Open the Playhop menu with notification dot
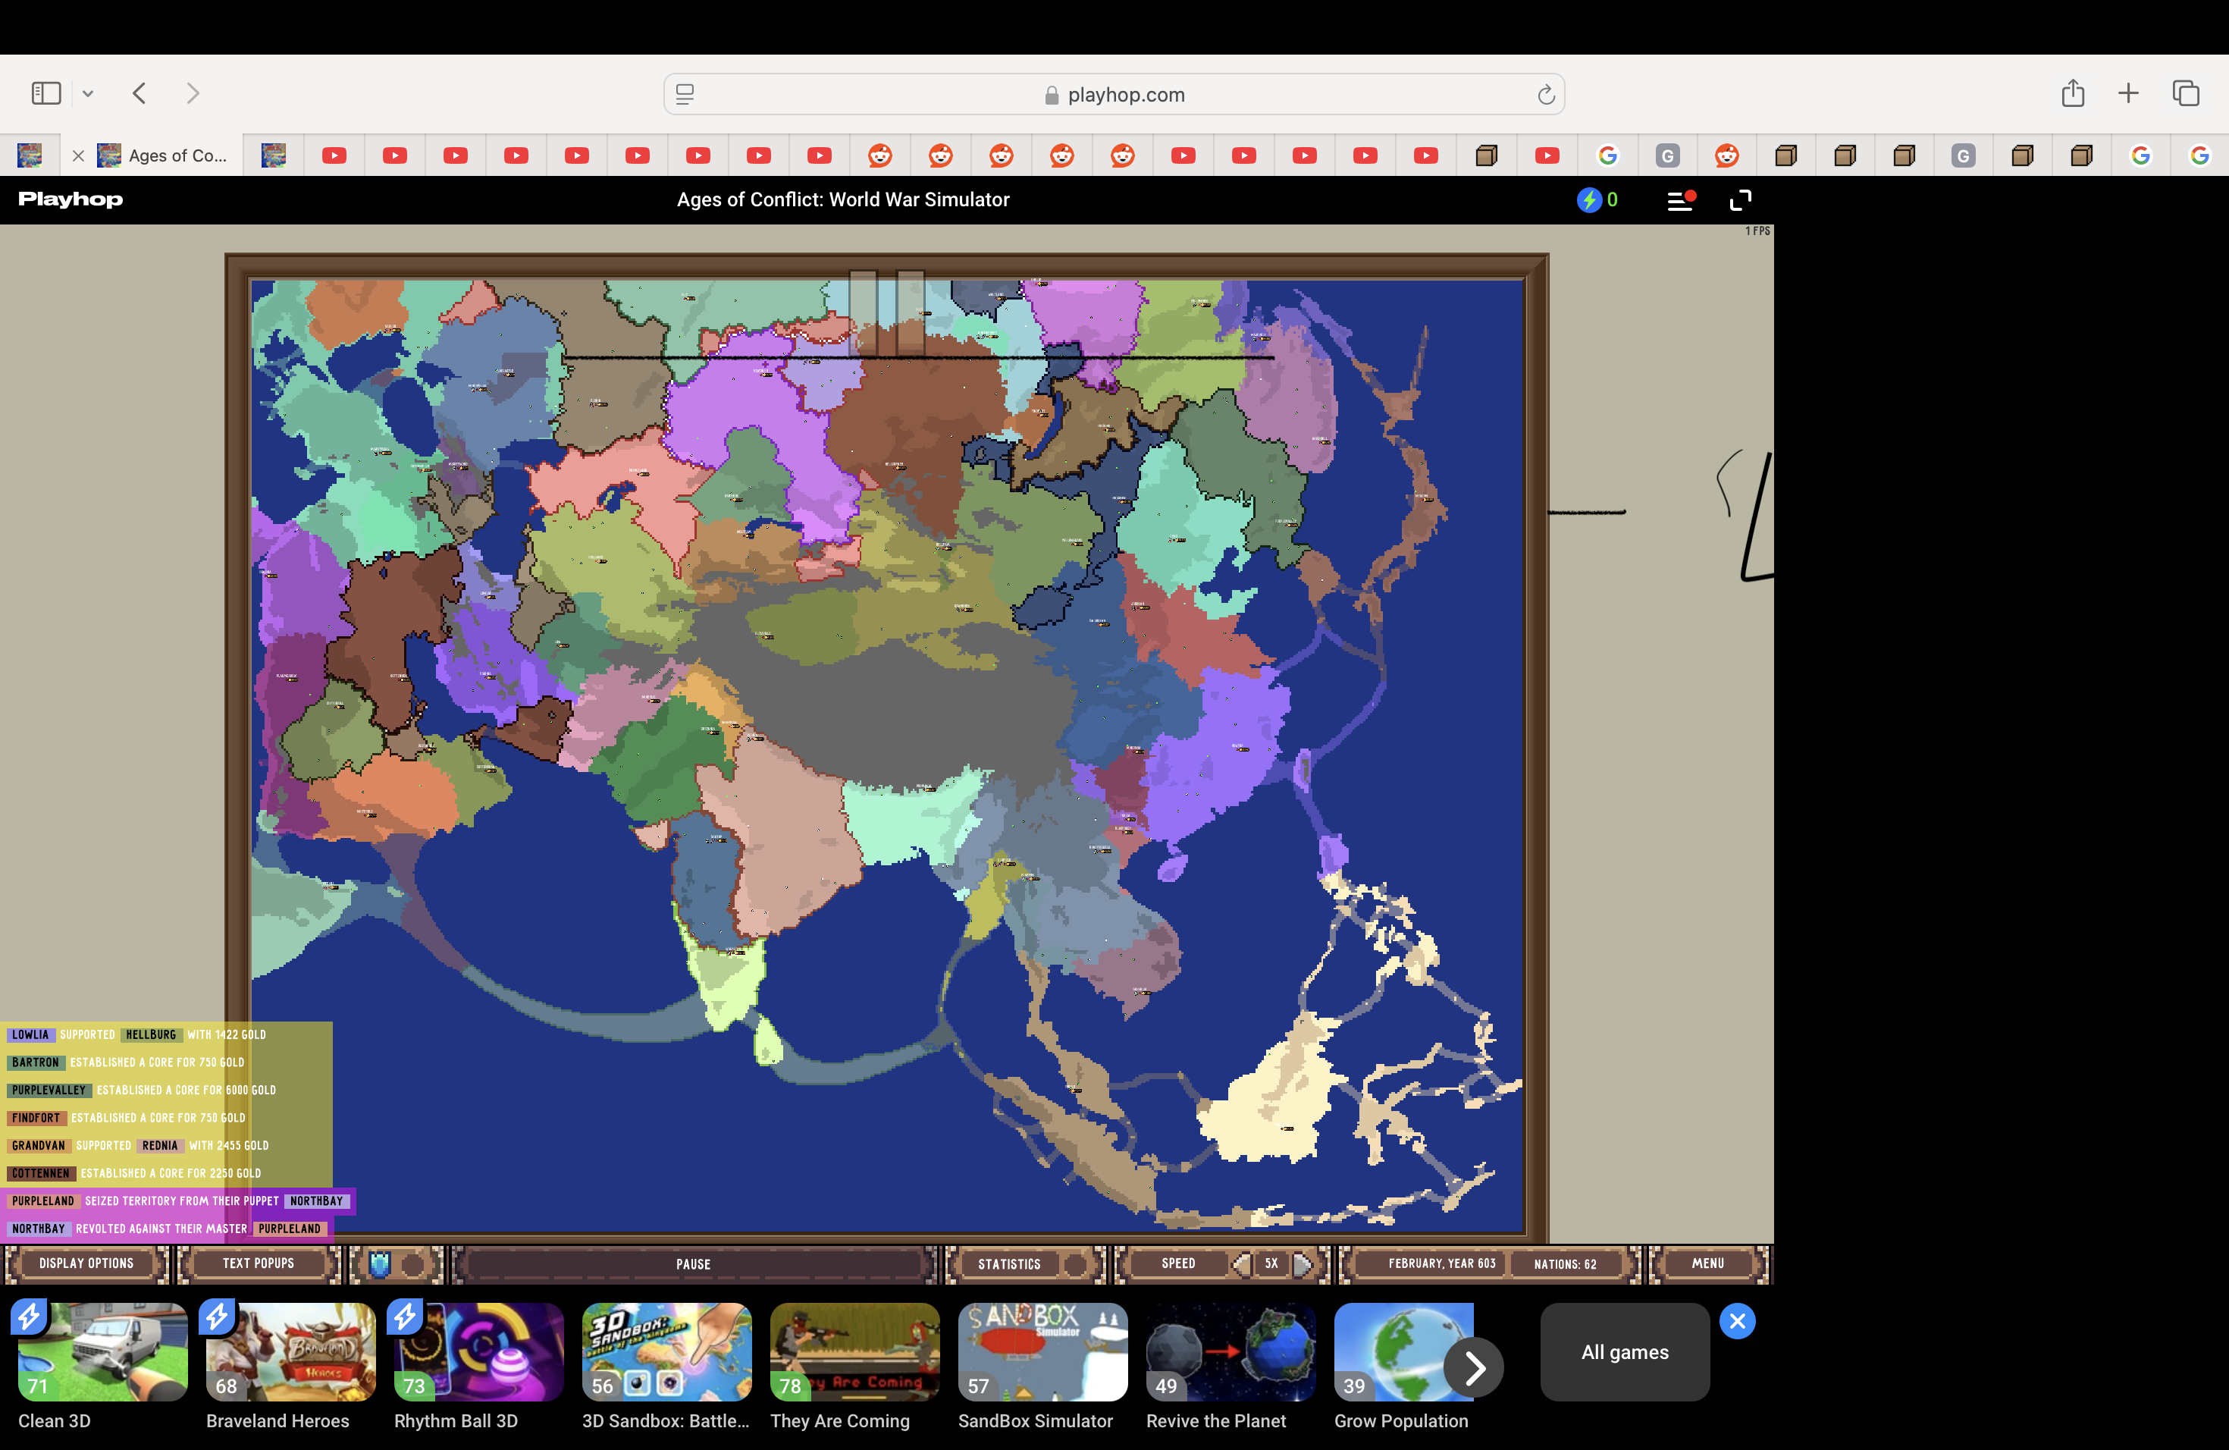The height and width of the screenshot is (1450, 2229). coord(1681,199)
